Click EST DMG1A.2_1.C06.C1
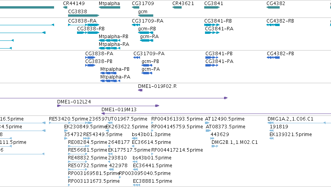Viewport: 331px width, 187px height. [291, 119]
